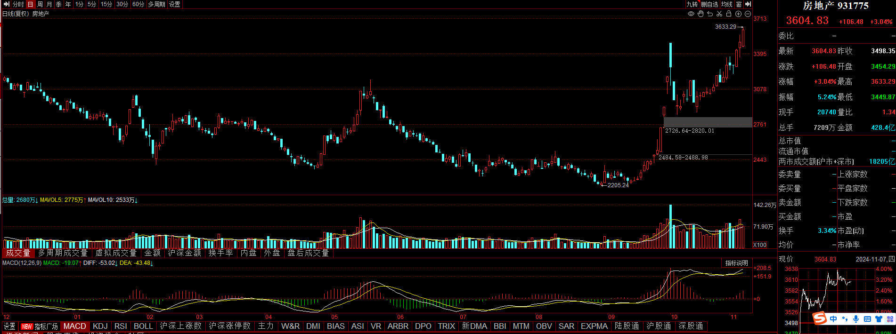This screenshot has width=896, height=334.
Task: Toggle Sogou input Chinese mode 中
Action: [833, 319]
